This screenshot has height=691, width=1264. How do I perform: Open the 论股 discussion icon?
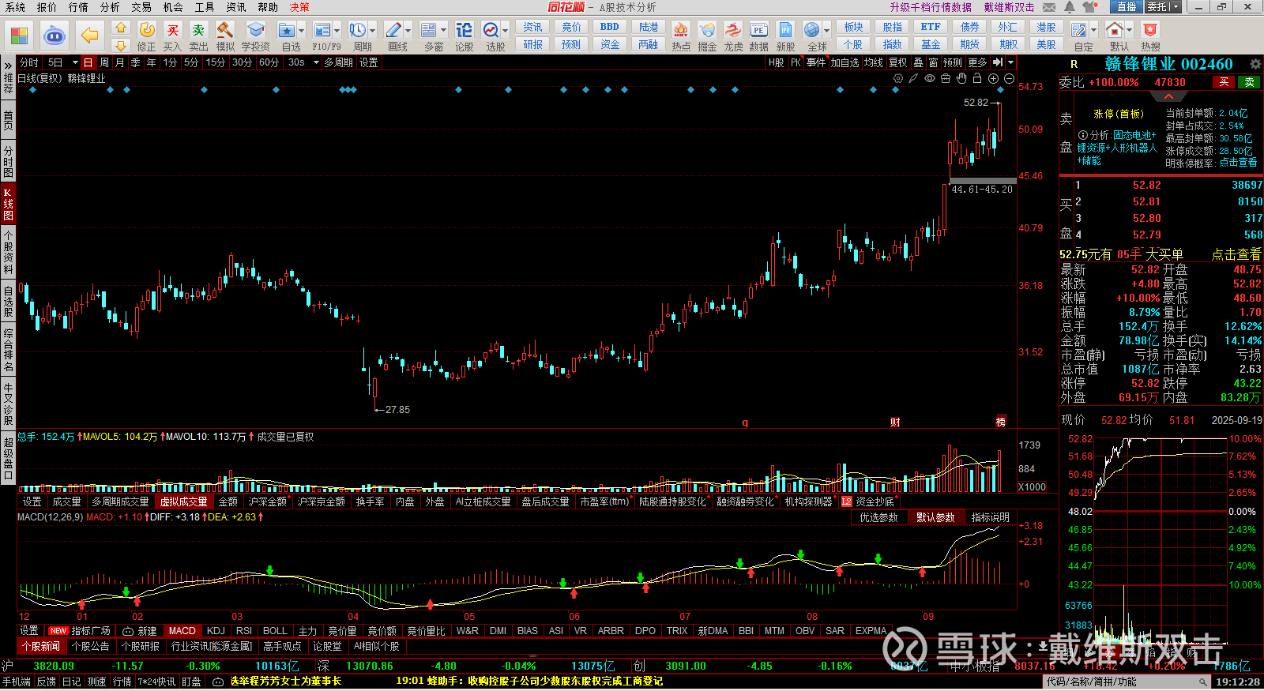click(x=465, y=30)
